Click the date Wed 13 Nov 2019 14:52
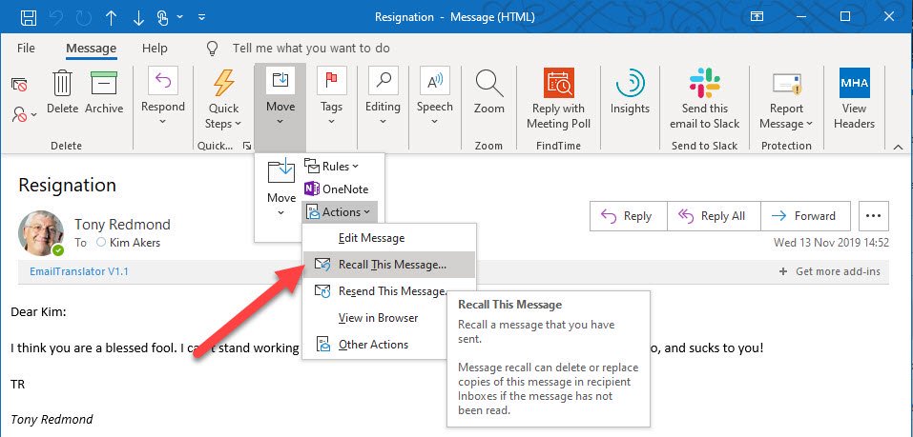Screen dimensions: 913x437 (831, 243)
